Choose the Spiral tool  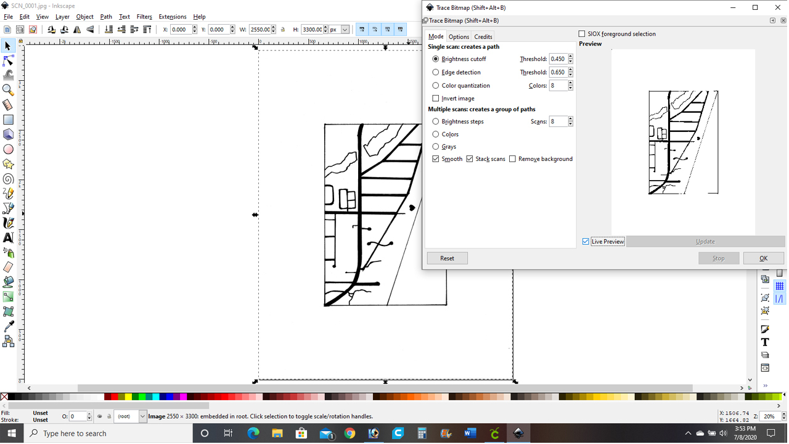click(8, 179)
